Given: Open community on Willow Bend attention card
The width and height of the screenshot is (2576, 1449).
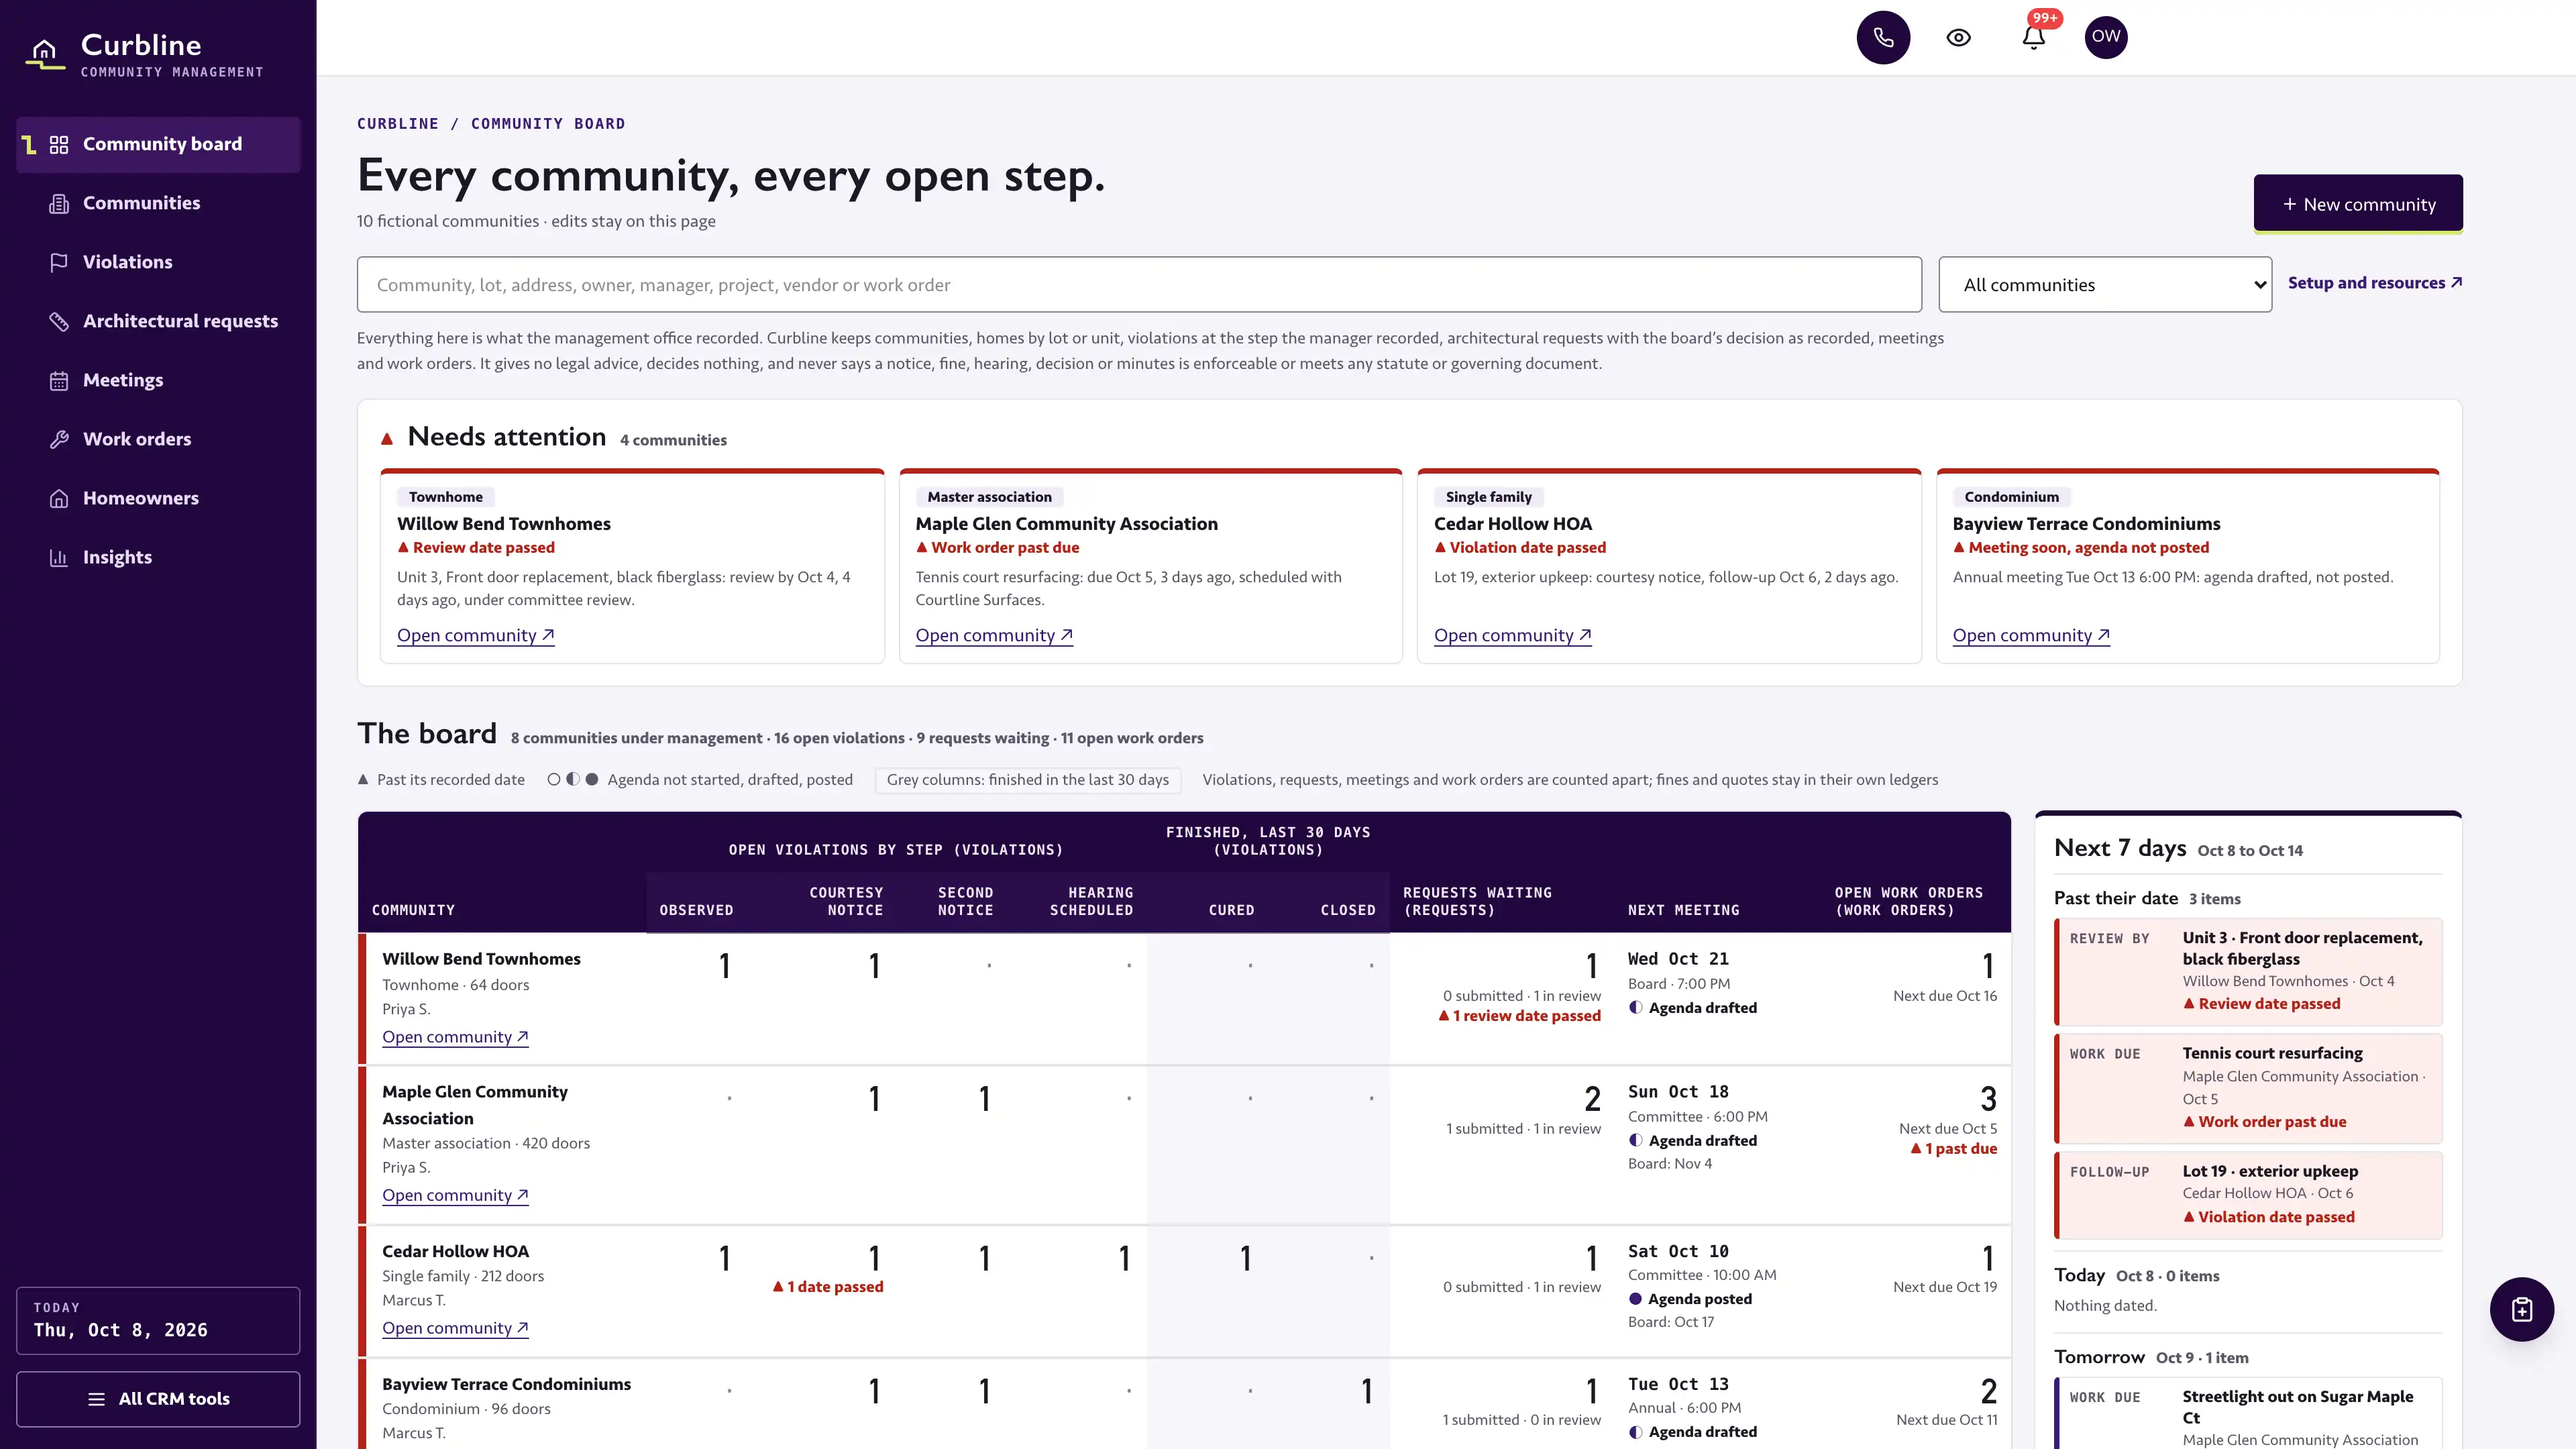Looking at the screenshot, I should coord(476,635).
